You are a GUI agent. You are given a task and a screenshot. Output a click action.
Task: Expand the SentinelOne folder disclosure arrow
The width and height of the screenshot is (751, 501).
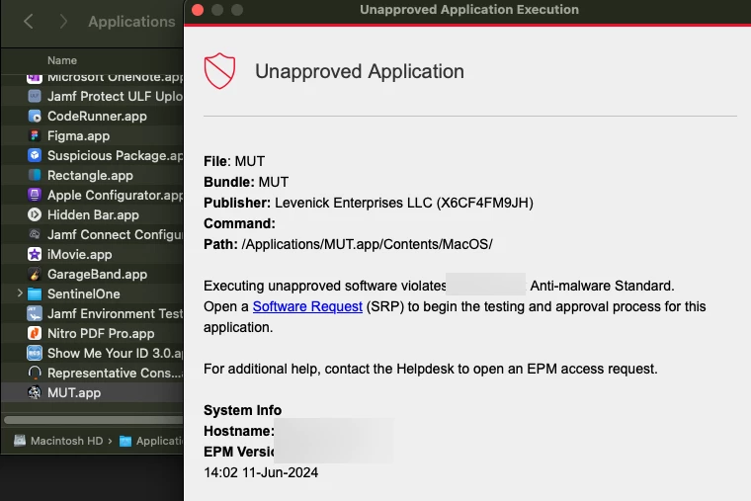click(20, 293)
